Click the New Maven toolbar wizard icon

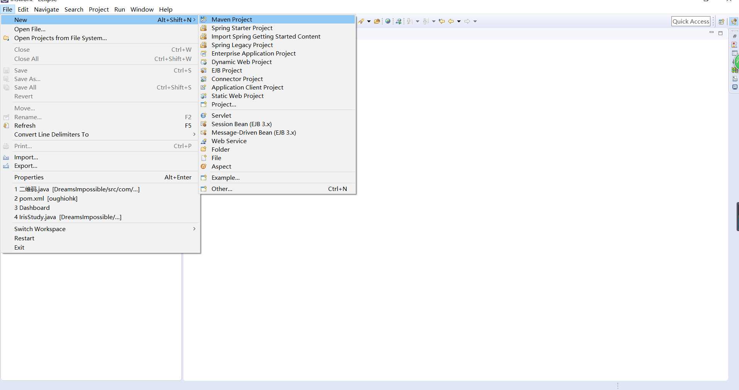coord(361,21)
